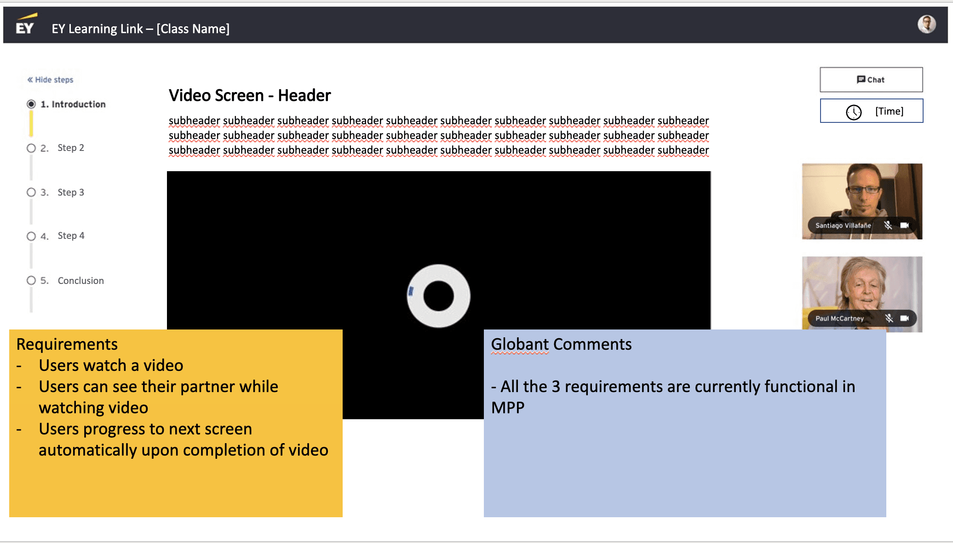Open the Step 3 label
953x543 pixels.
pos(71,192)
